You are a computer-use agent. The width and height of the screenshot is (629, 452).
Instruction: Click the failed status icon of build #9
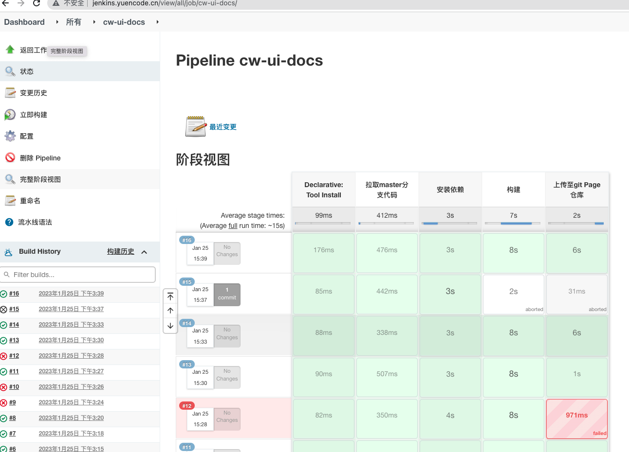click(x=3, y=403)
